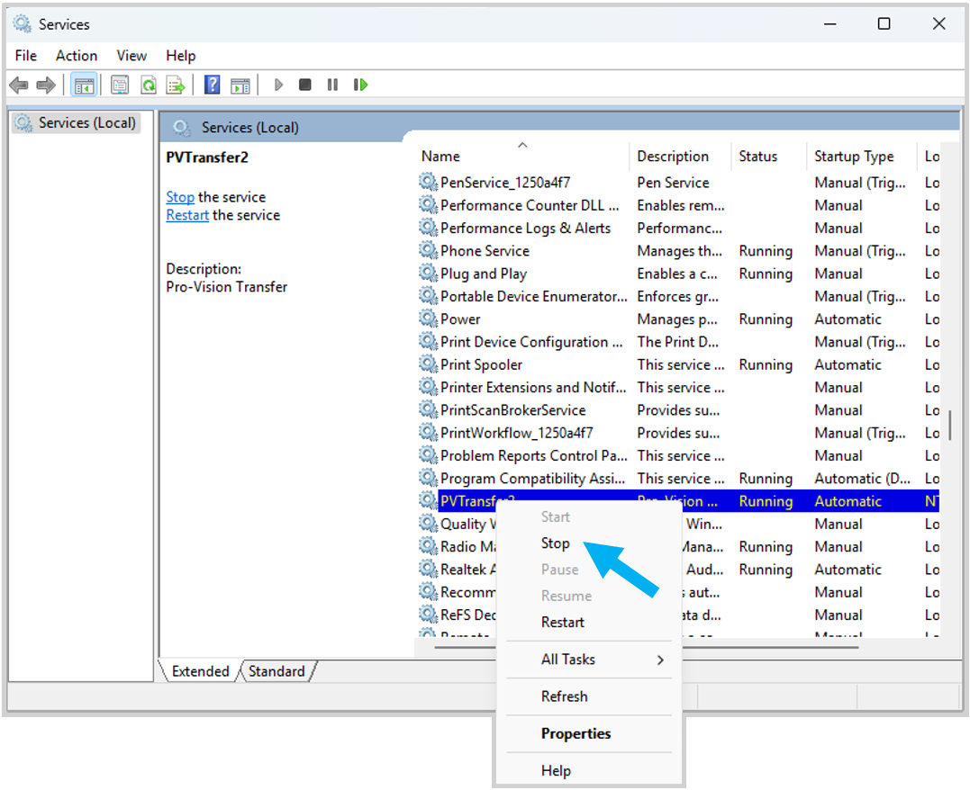Toggle the Show/Hide Console Tree toolbar icon
970x790 pixels.
tap(84, 85)
